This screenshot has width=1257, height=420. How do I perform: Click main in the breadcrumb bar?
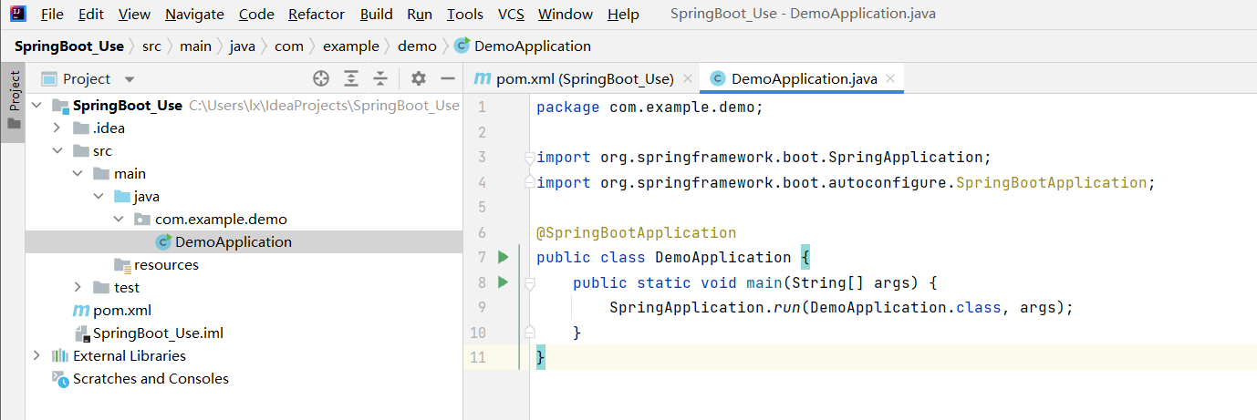pyautogui.click(x=195, y=46)
